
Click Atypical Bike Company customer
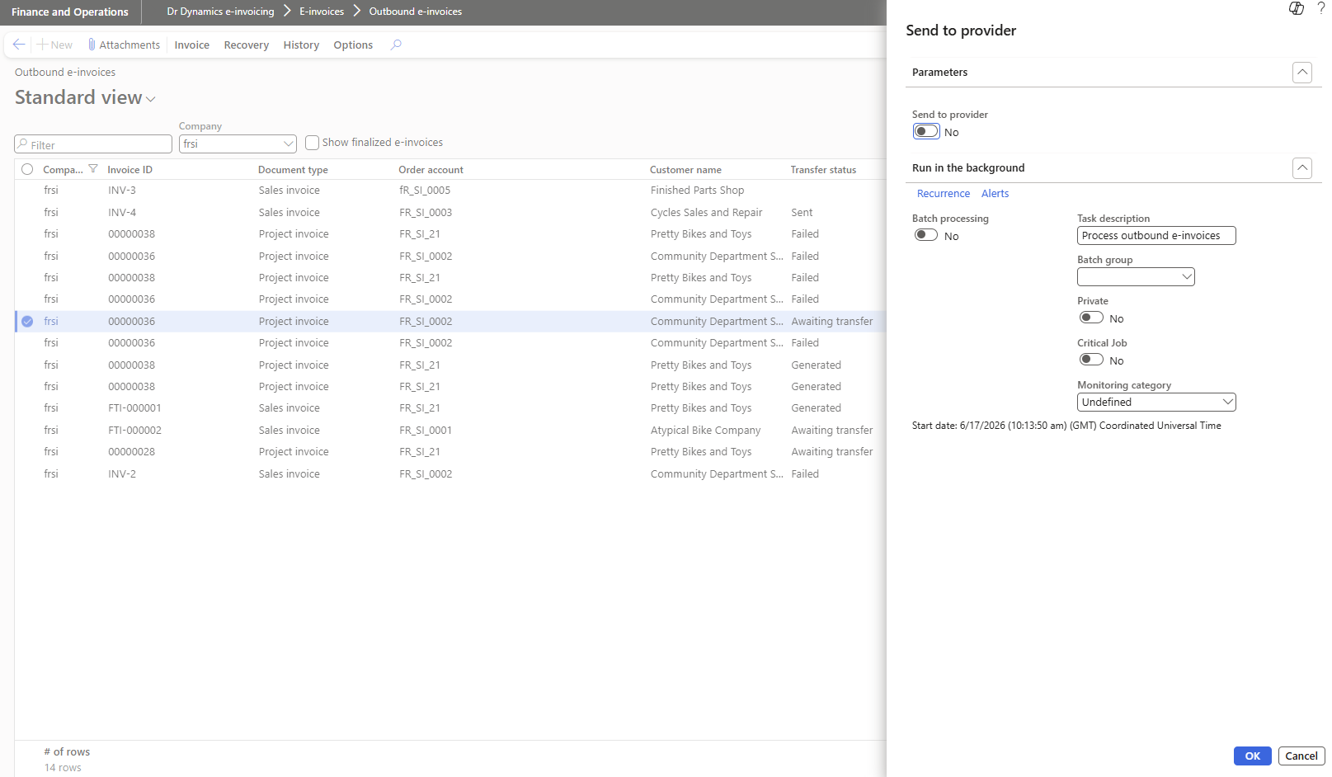pyautogui.click(x=705, y=431)
